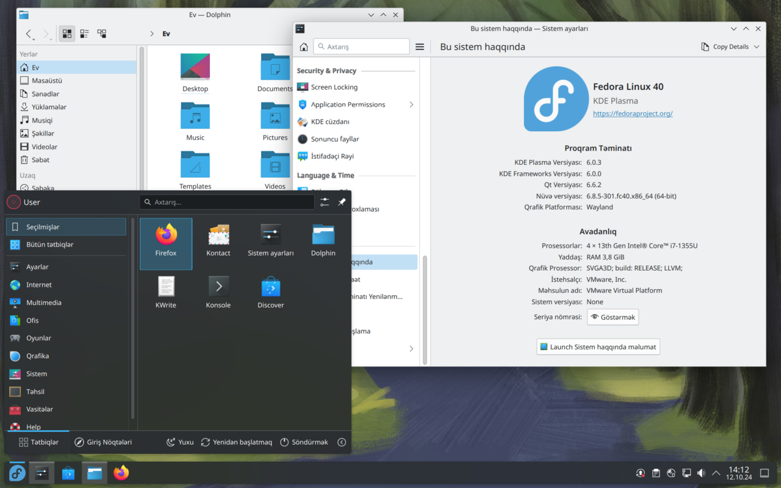This screenshot has width=781, height=488.
Task: Open Internet category in launcher
Action: [x=66, y=285]
